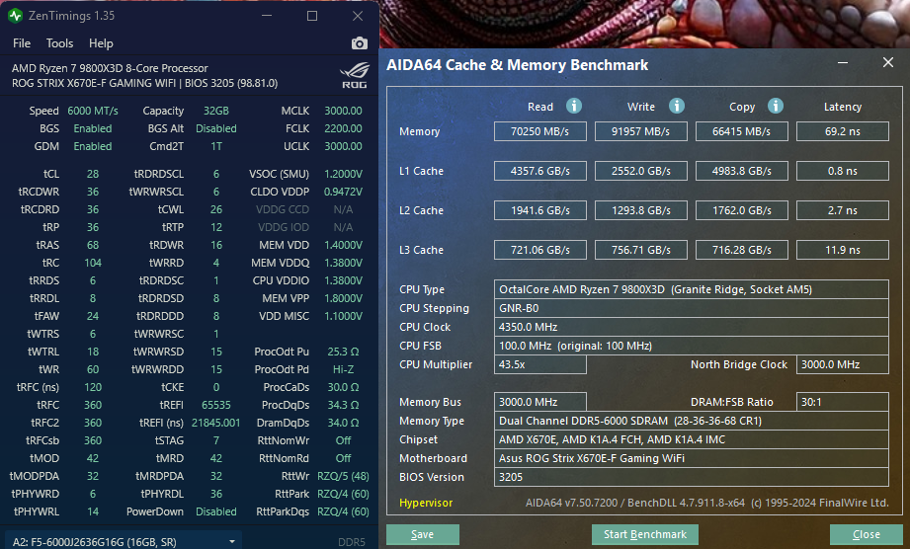Click the Memory Read value 70250 MB/s
The height and width of the screenshot is (549, 910).
(540, 131)
